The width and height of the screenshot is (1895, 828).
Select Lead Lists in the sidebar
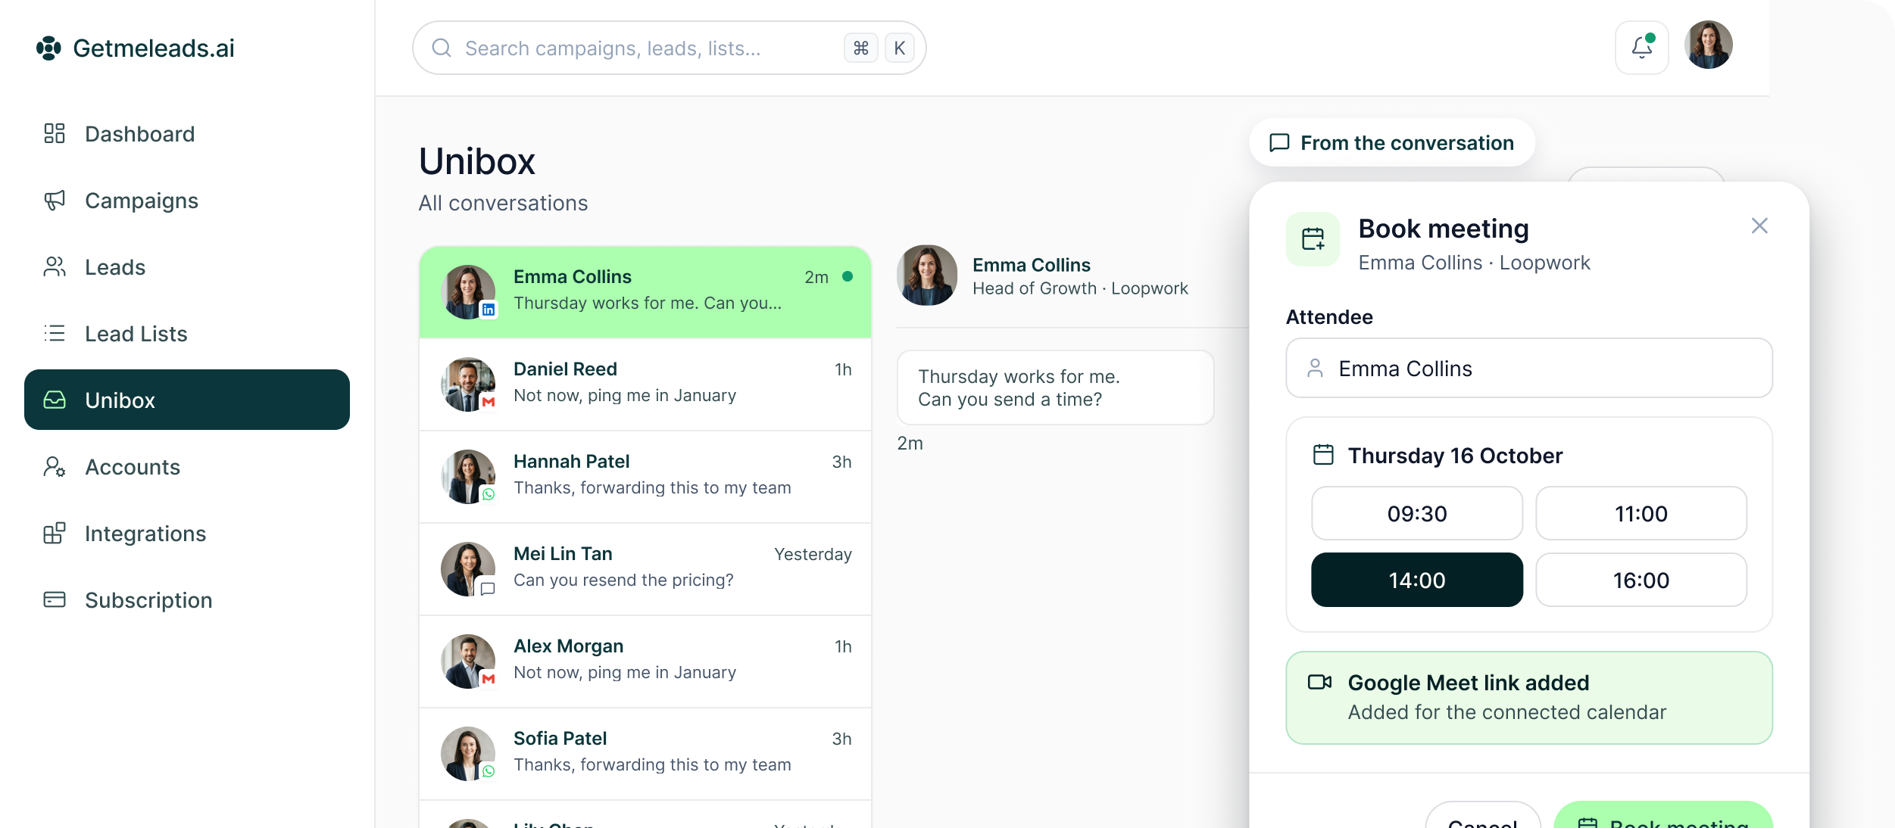coord(187,334)
